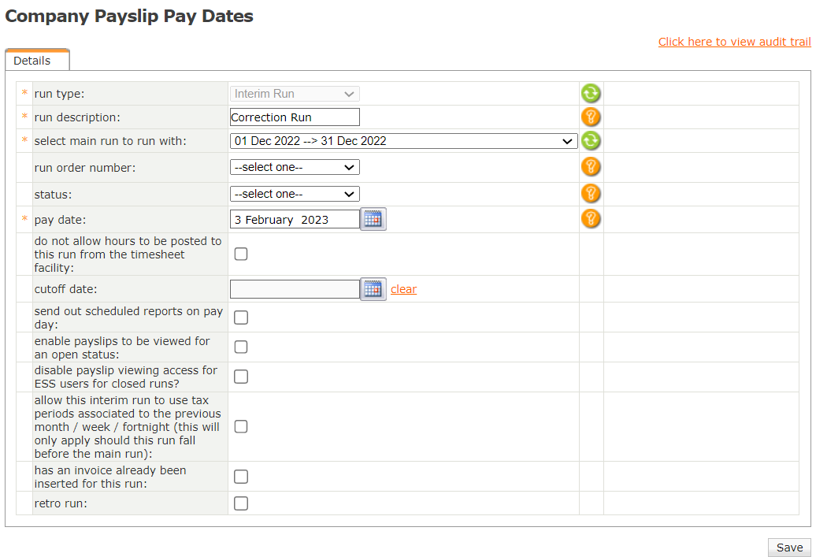Switch to the Details tab

pyautogui.click(x=32, y=61)
